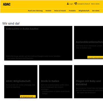Open the Produkte menu
Screen dimensions: 103x103
click(x=72, y=11)
